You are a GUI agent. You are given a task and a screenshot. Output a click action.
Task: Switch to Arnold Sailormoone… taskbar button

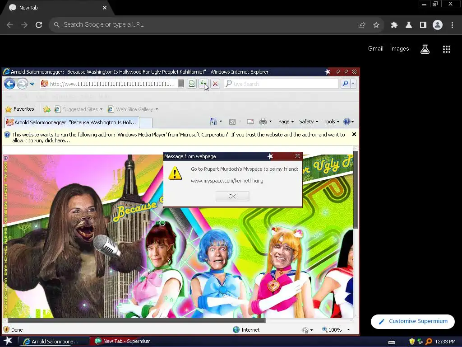(54, 342)
